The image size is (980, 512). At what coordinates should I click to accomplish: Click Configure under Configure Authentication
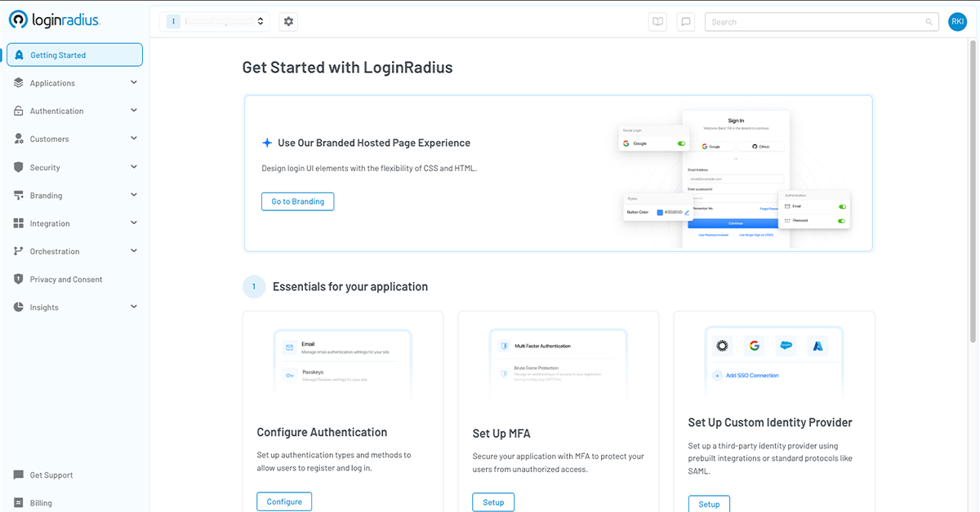[x=284, y=501]
